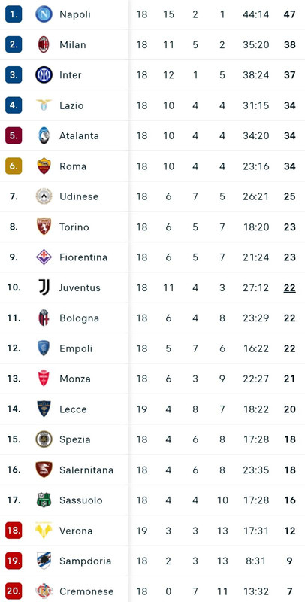The width and height of the screenshot is (305, 602).
Task: Click the underlined 22 points for Juventus
Action: 290,288
